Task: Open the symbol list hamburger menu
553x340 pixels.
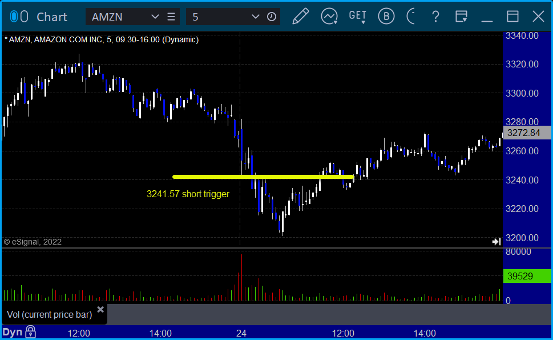Action: [x=171, y=17]
